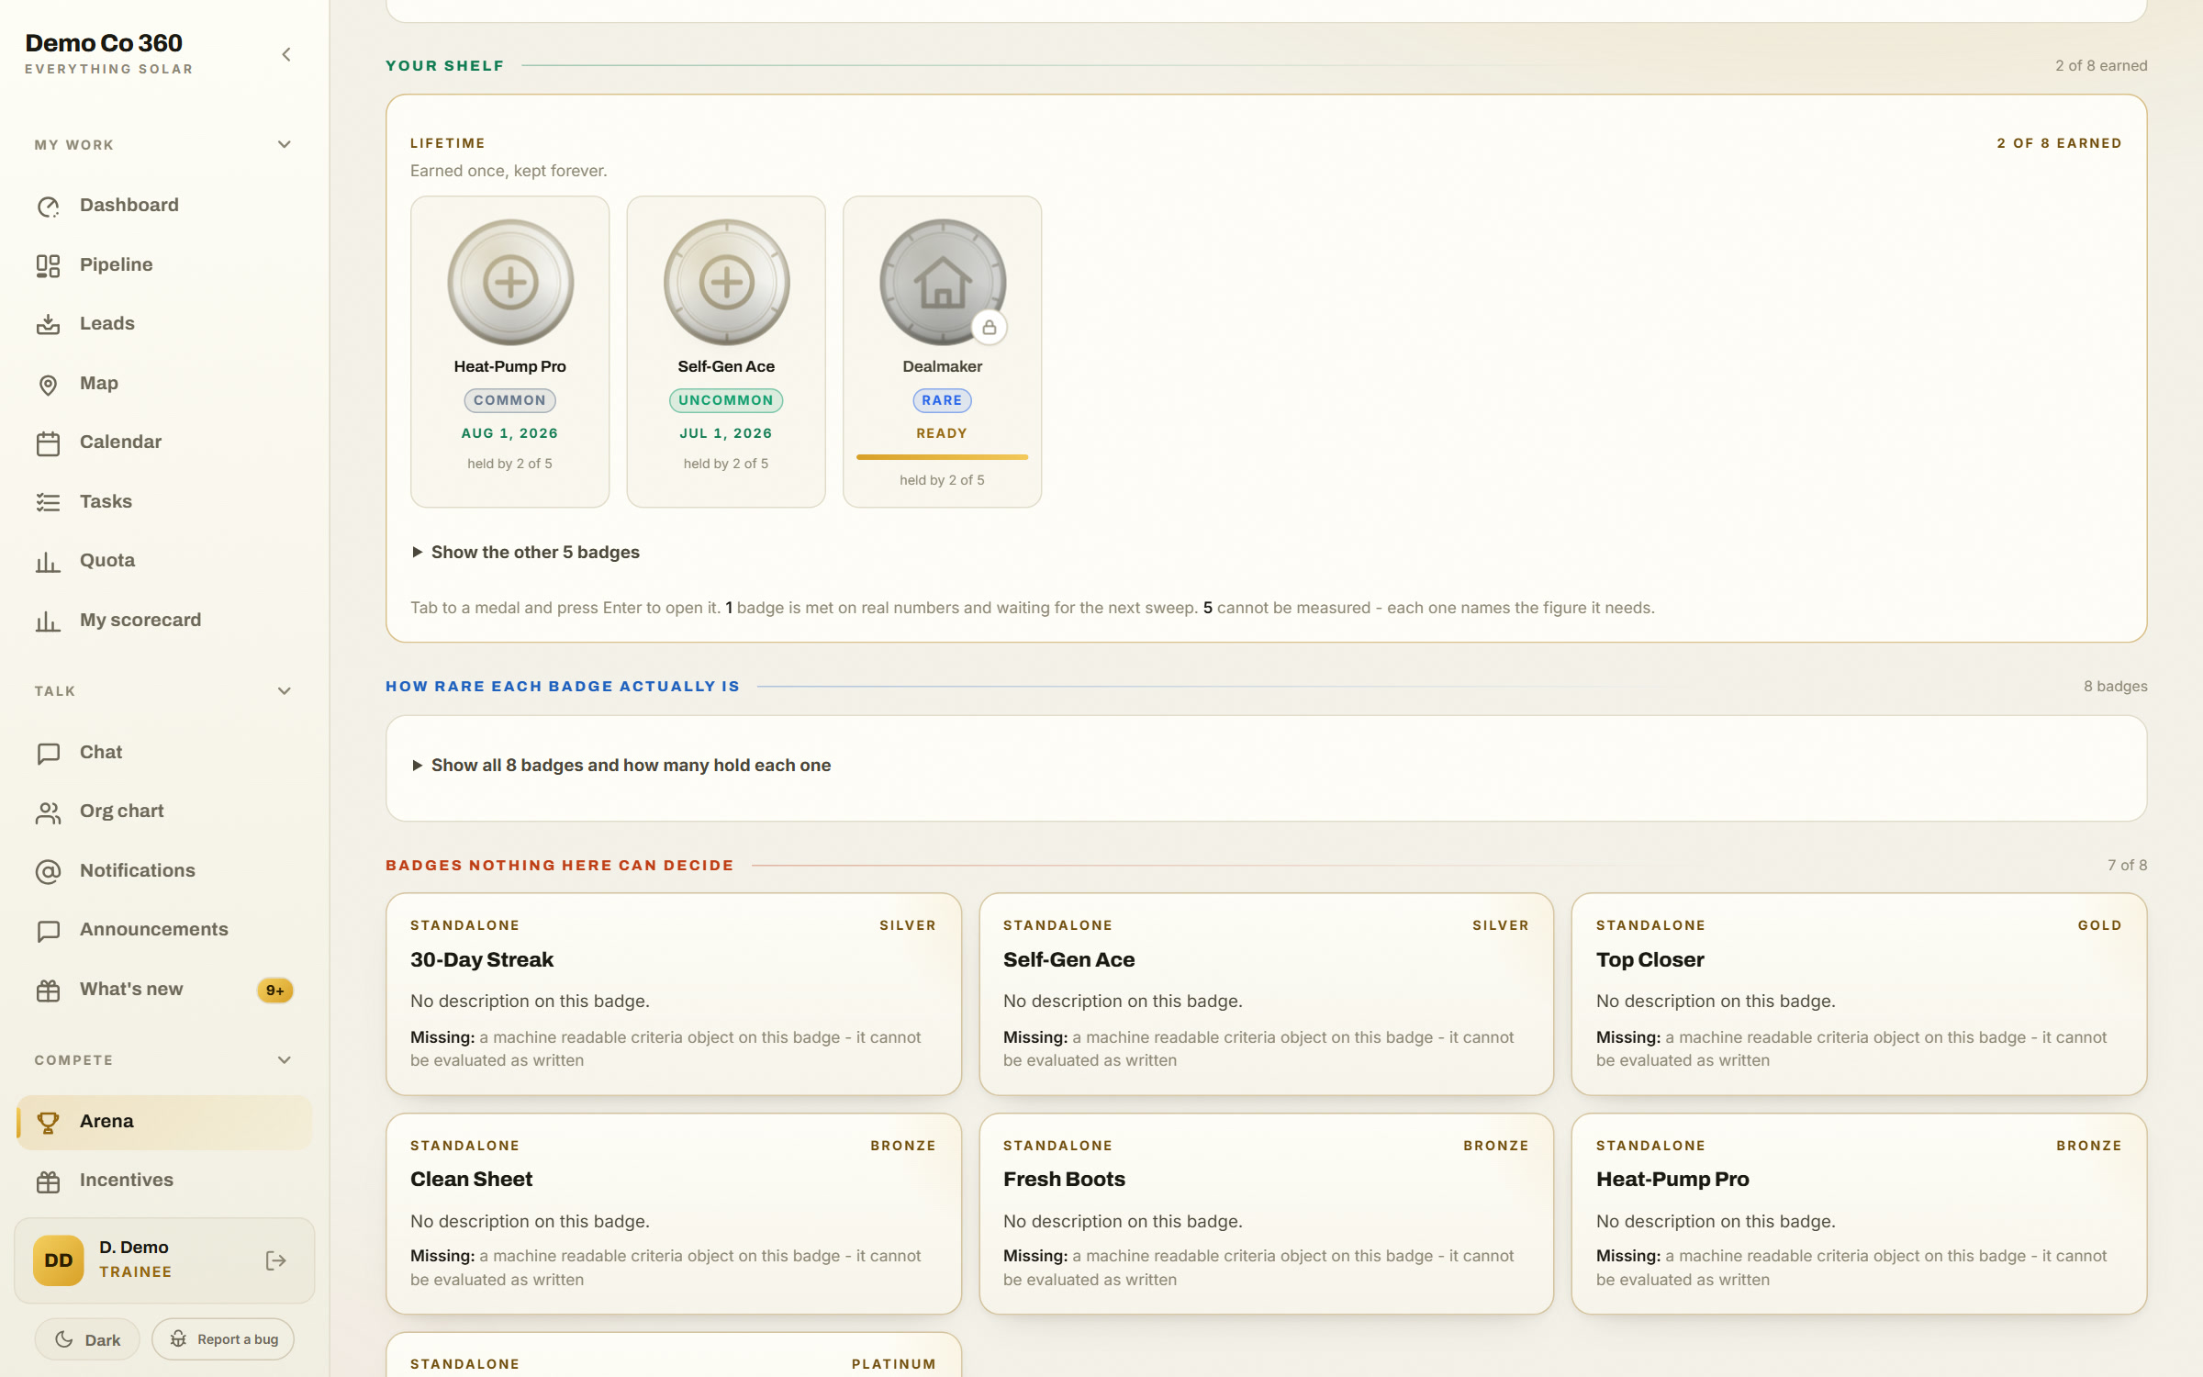Click the 9+ badge on What's new
This screenshot has height=1377, width=2203.
click(x=274, y=991)
